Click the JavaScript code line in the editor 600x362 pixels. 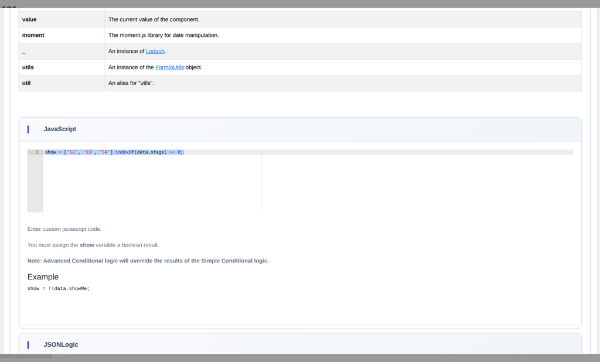pyautogui.click(x=114, y=152)
